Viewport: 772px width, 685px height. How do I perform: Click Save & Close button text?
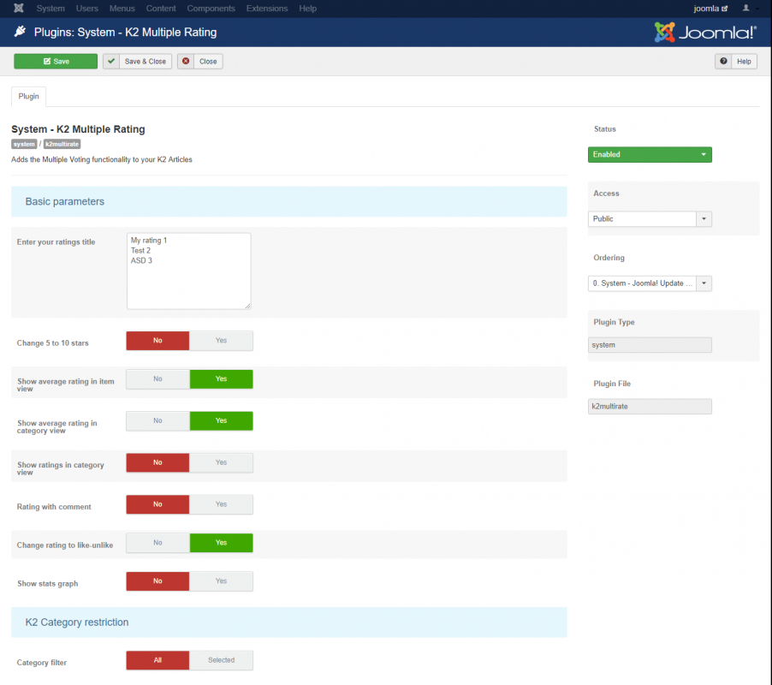point(145,61)
